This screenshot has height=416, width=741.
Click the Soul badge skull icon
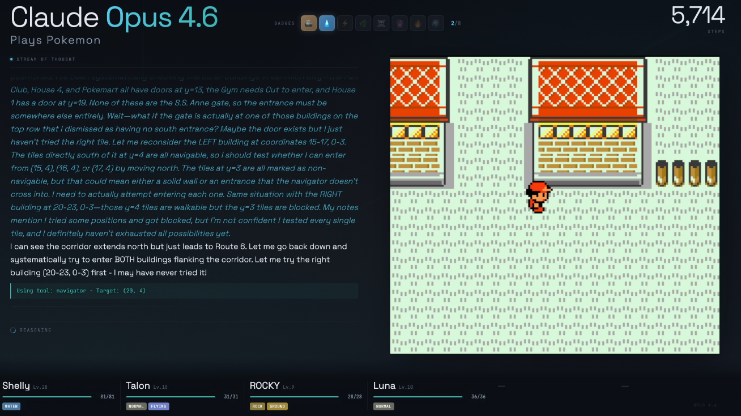coord(381,23)
